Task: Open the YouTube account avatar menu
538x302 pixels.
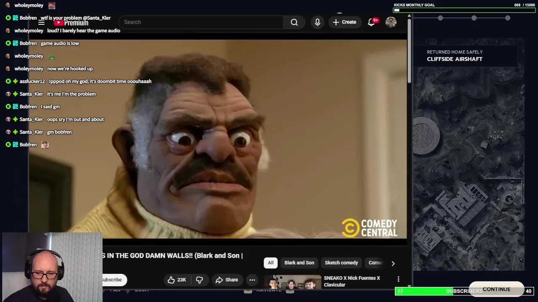Action: click(391, 22)
